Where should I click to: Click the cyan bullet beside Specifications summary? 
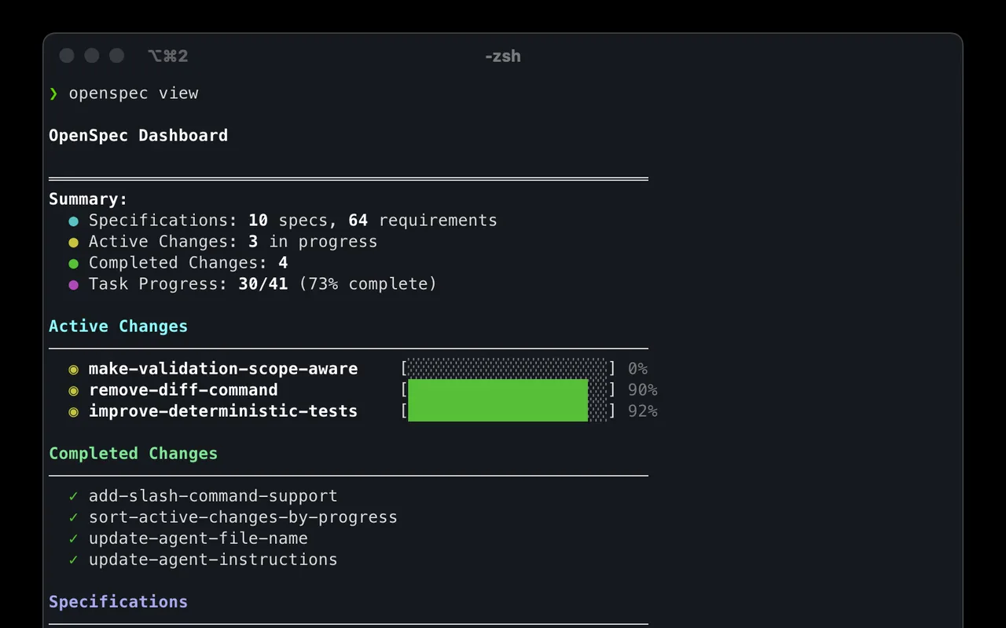tap(74, 221)
